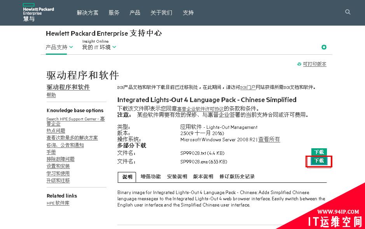
Task: Click the Knowledge base options heading
Action: (x=75, y=111)
